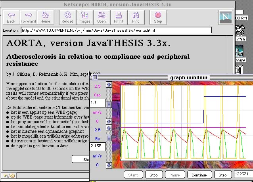Click the Open location toolbar button
253x182 pixels.
click(x=102, y=17)
